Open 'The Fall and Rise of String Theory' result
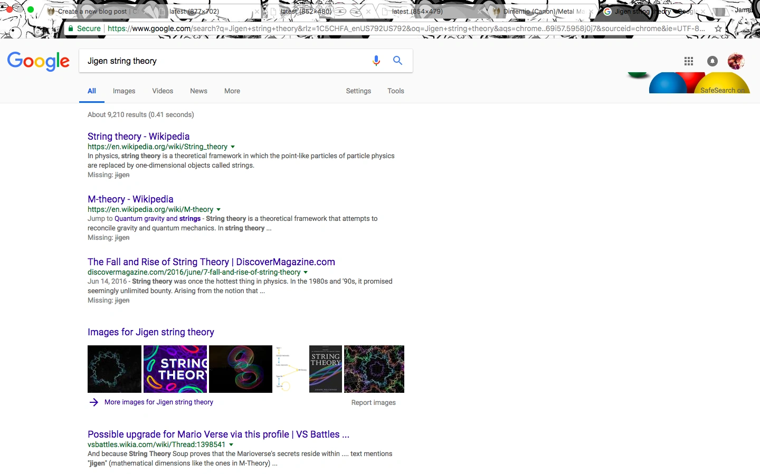 point(211,262)
